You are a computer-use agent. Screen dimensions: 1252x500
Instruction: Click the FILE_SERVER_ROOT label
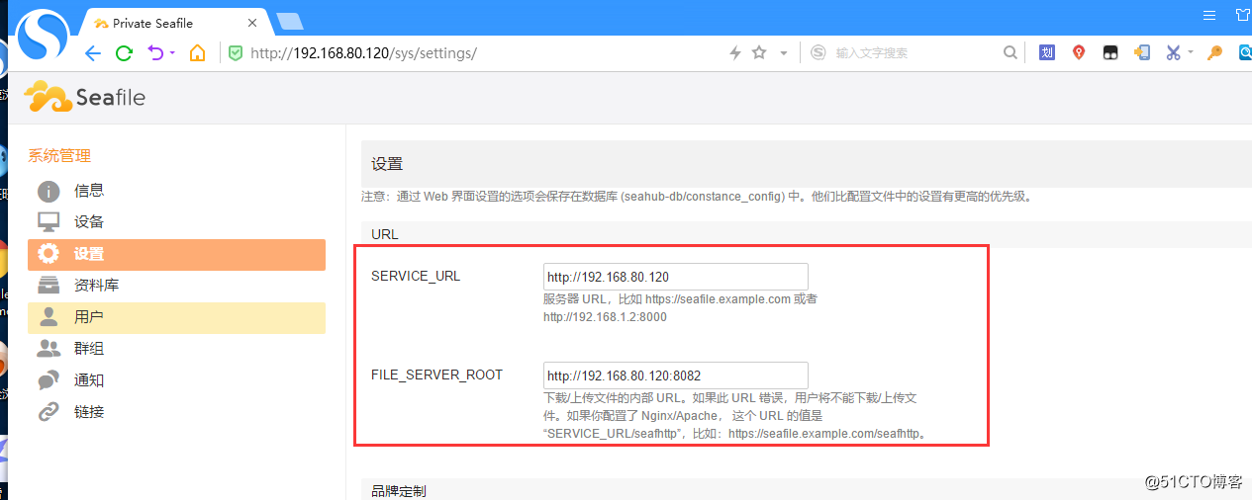pos(436,375)
